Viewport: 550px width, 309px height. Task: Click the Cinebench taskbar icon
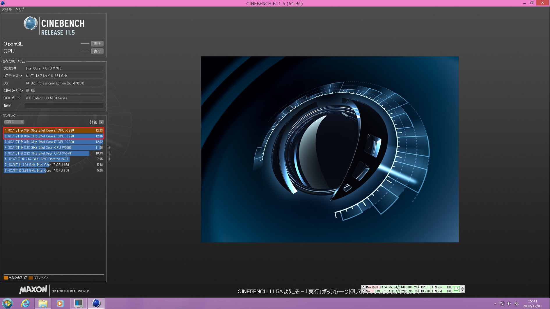(96, 303)
